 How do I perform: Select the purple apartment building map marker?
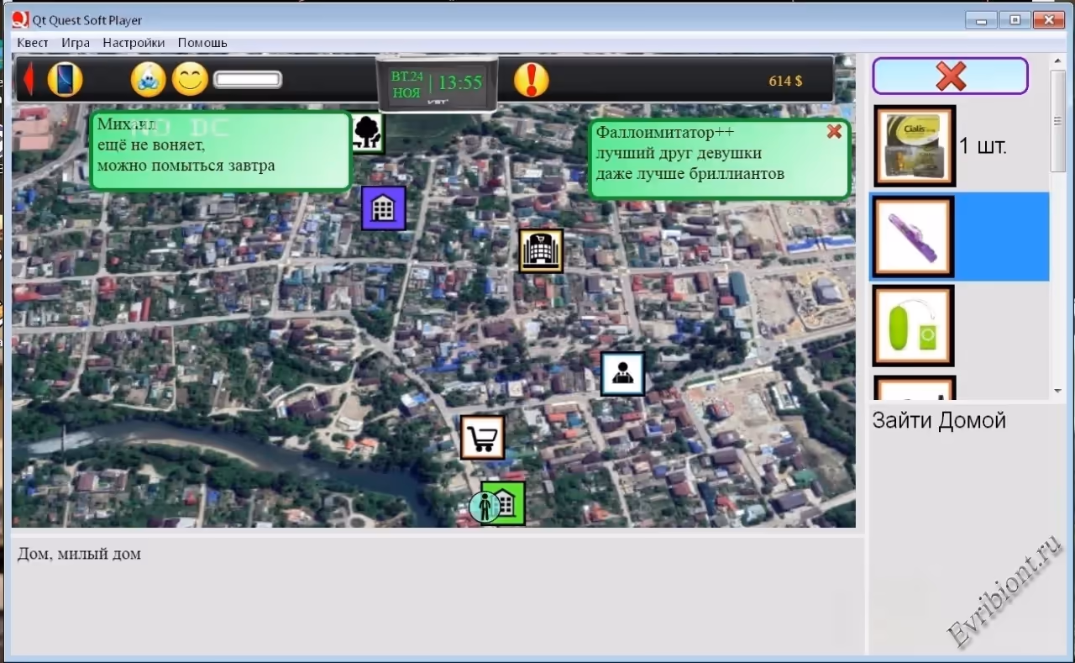384,208
